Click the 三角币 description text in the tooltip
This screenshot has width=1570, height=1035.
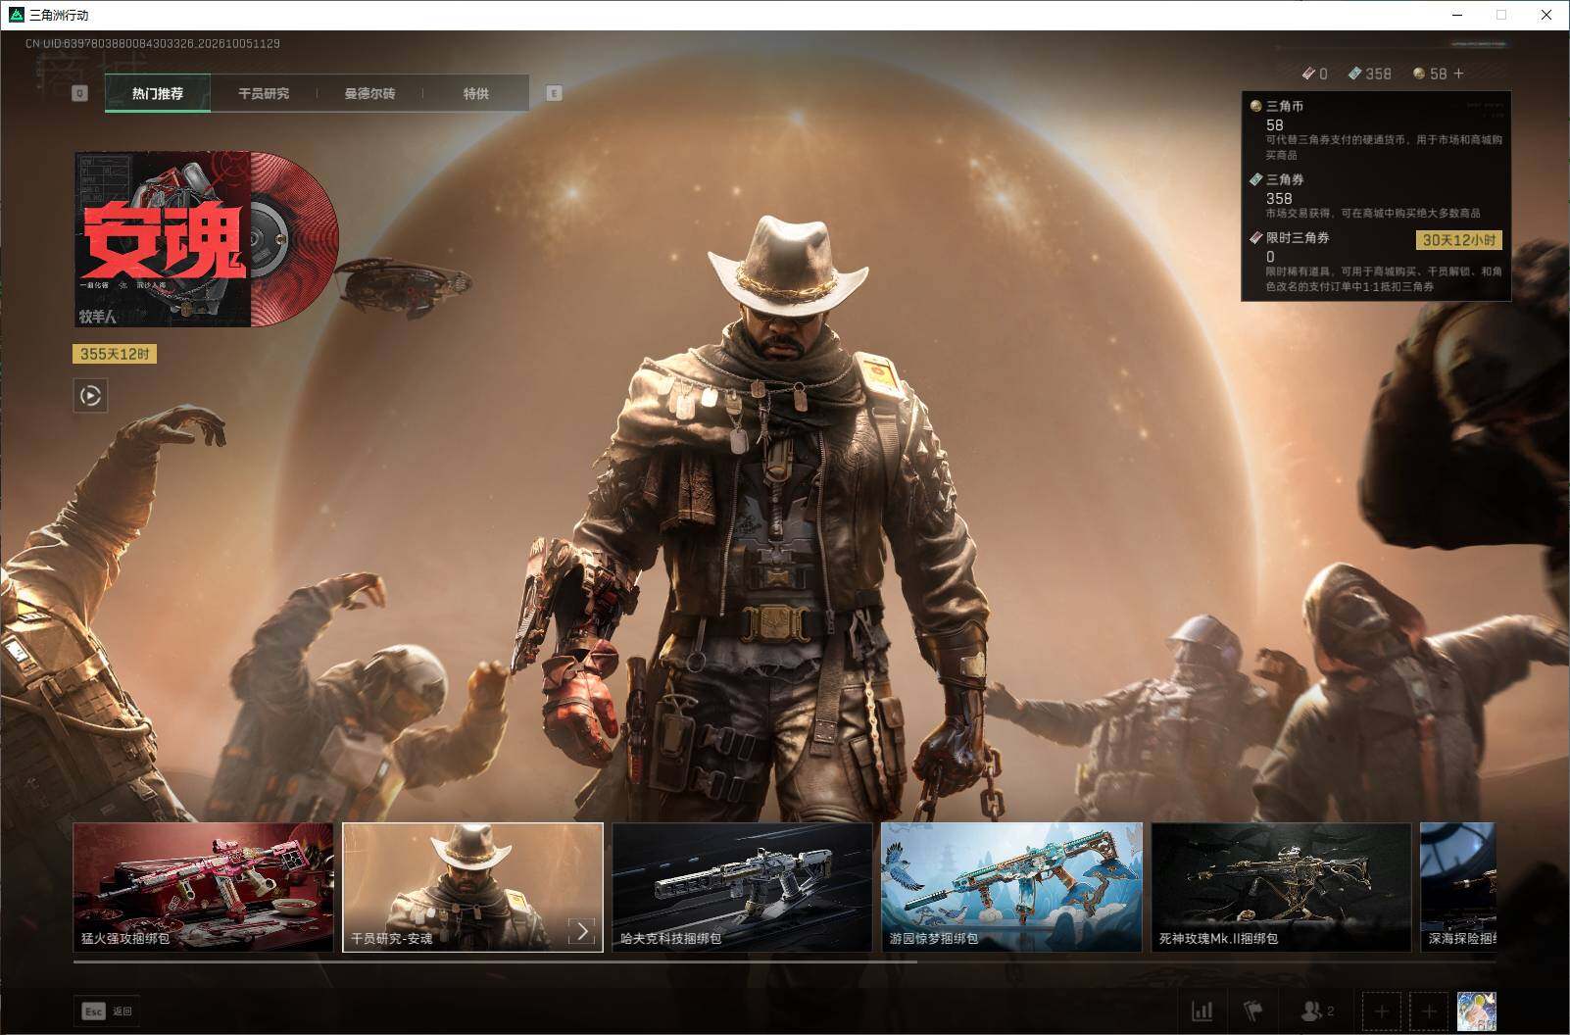click(1383, 147)
